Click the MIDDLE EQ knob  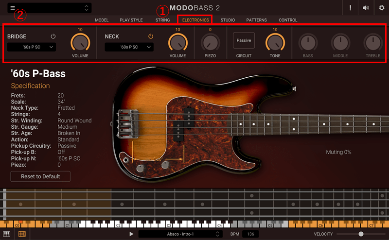(340, 43)
